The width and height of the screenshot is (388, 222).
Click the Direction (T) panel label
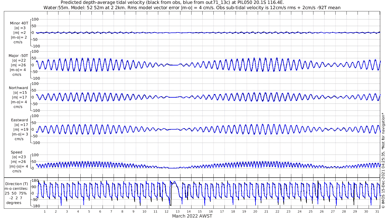17,184
